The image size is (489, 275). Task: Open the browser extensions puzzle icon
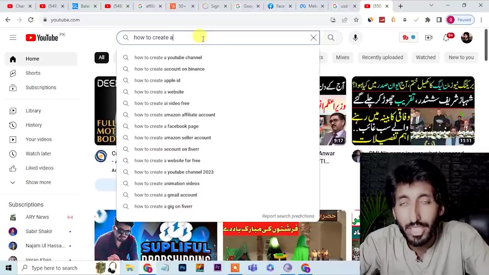pyautogui.click(x=427, y=20)
